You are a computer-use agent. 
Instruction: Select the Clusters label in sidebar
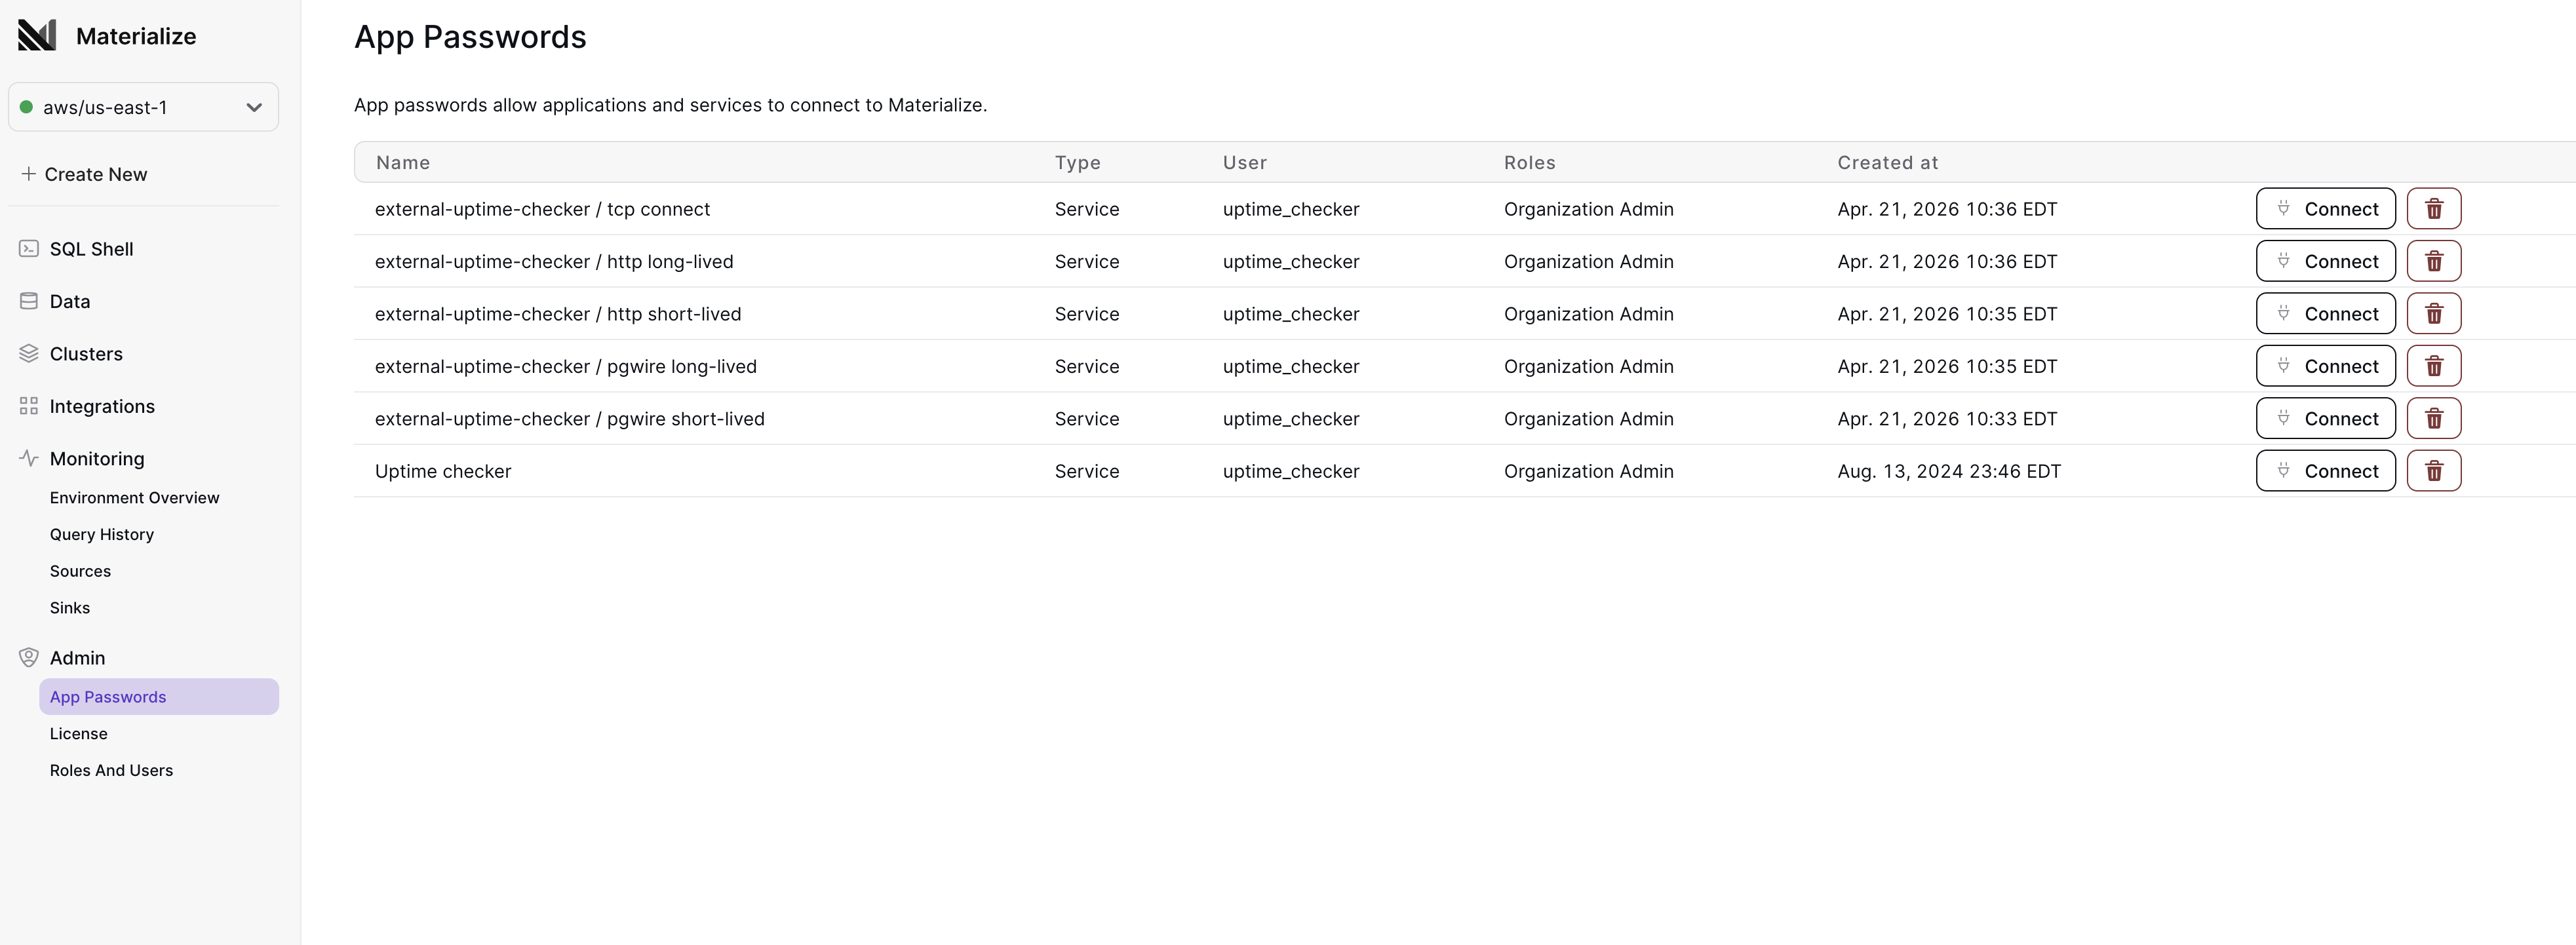click(x=86, y=354)
